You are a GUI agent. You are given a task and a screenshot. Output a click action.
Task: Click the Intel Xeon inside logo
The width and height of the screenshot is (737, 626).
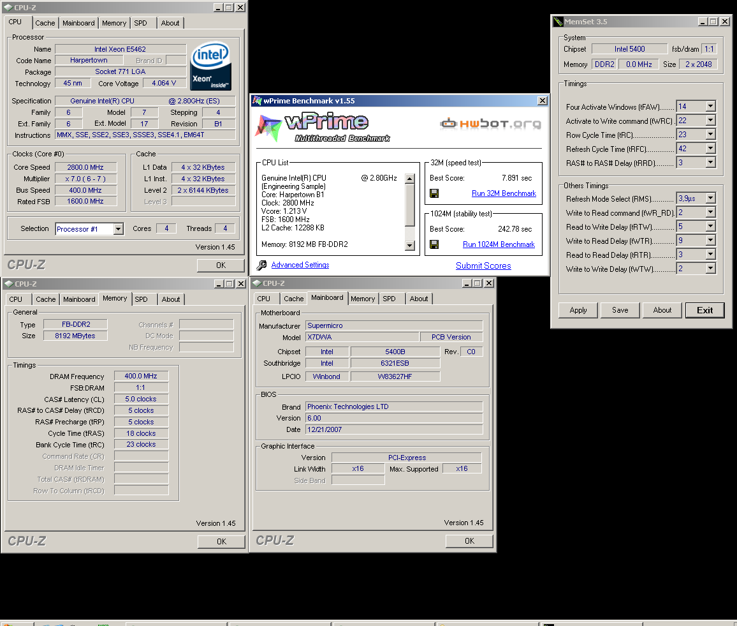click(x=211, y=66)
